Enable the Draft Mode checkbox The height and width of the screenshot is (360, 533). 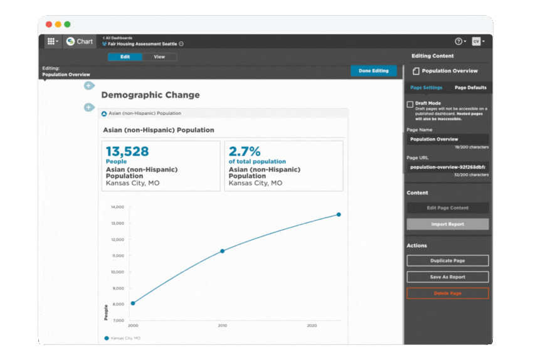410,104
